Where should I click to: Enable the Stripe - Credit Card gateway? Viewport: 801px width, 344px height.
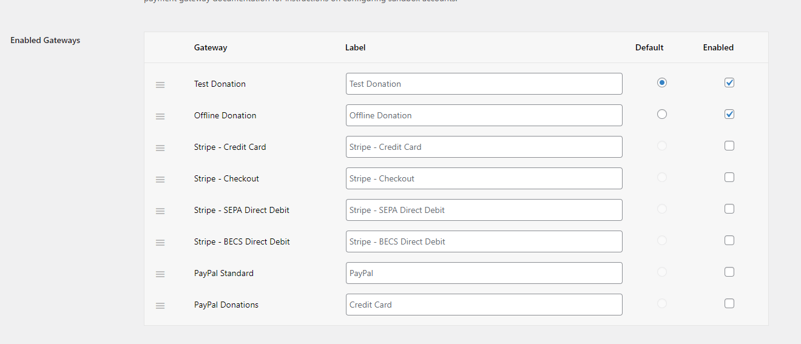tap(729, 146)
